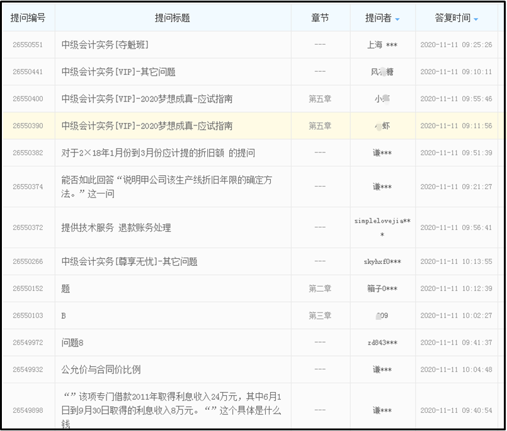
Task: Open the question titled B
Action: (64, 316)
